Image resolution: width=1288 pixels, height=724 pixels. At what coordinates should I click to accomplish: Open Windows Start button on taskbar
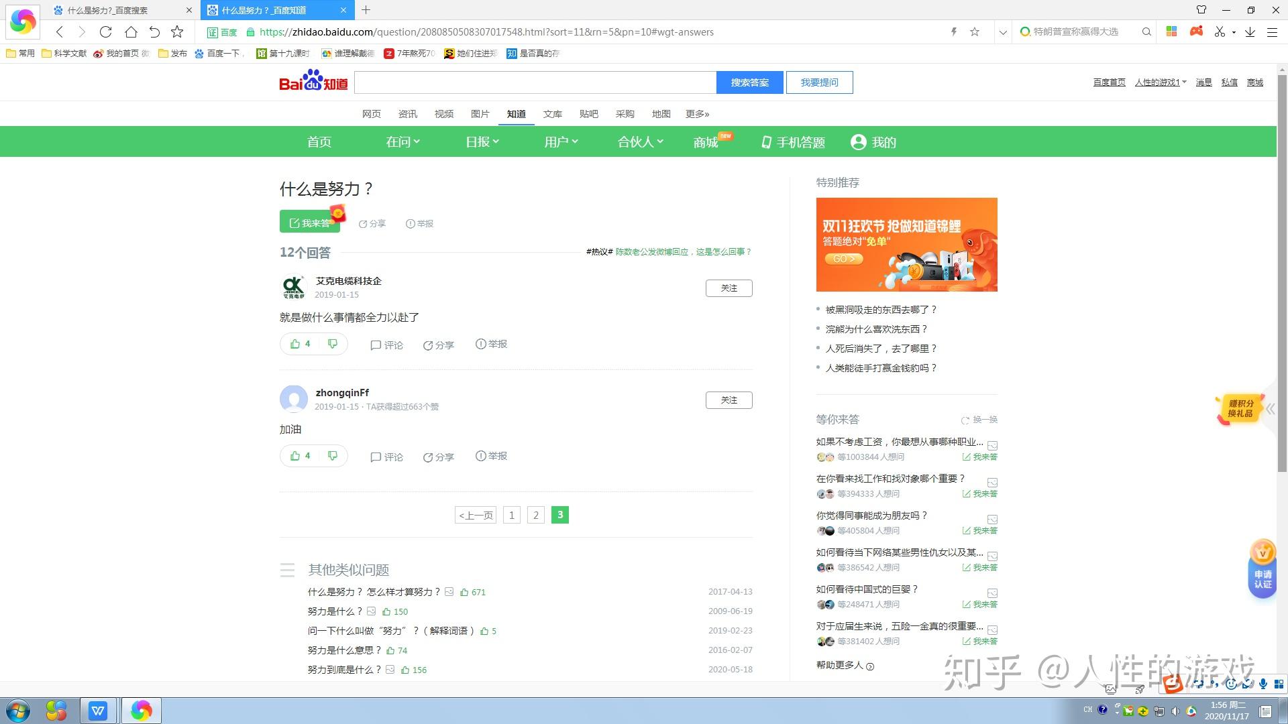point(18,711)
